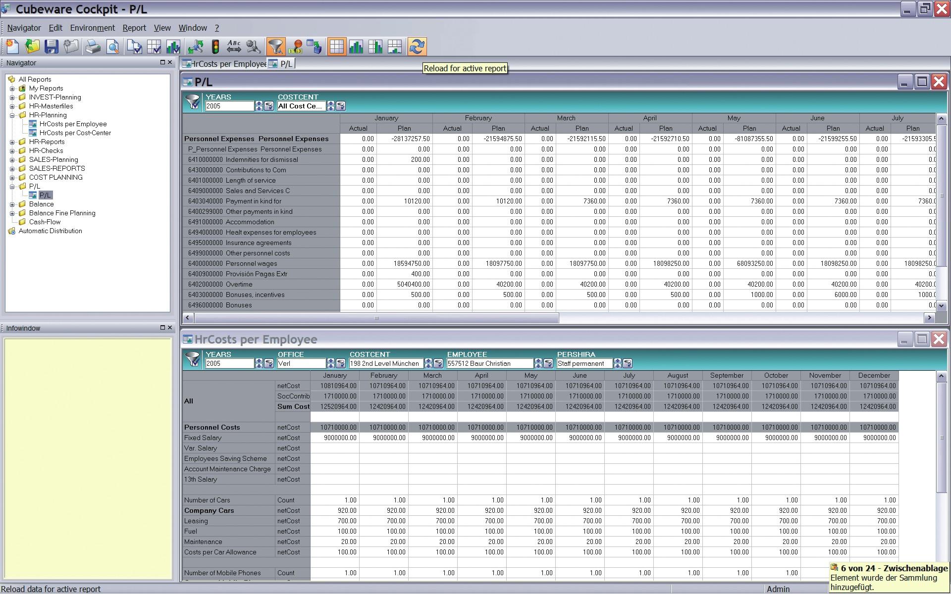Toggle the filter funnel toolbar button

point(275,47)
